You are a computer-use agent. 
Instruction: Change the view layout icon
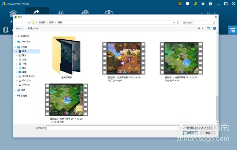click(x=199, y=28)
